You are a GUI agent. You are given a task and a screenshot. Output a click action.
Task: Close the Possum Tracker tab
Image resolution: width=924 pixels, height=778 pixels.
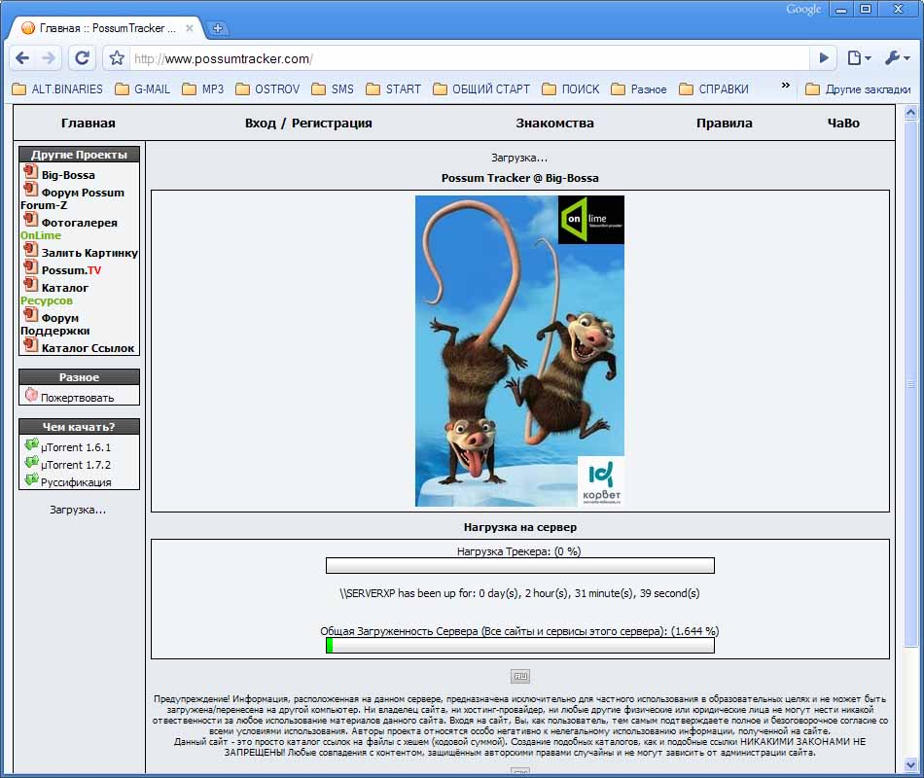[x=189, y=27]
